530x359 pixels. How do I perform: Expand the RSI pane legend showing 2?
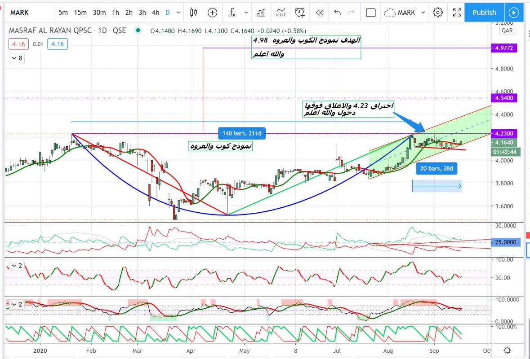click(17, 266)
